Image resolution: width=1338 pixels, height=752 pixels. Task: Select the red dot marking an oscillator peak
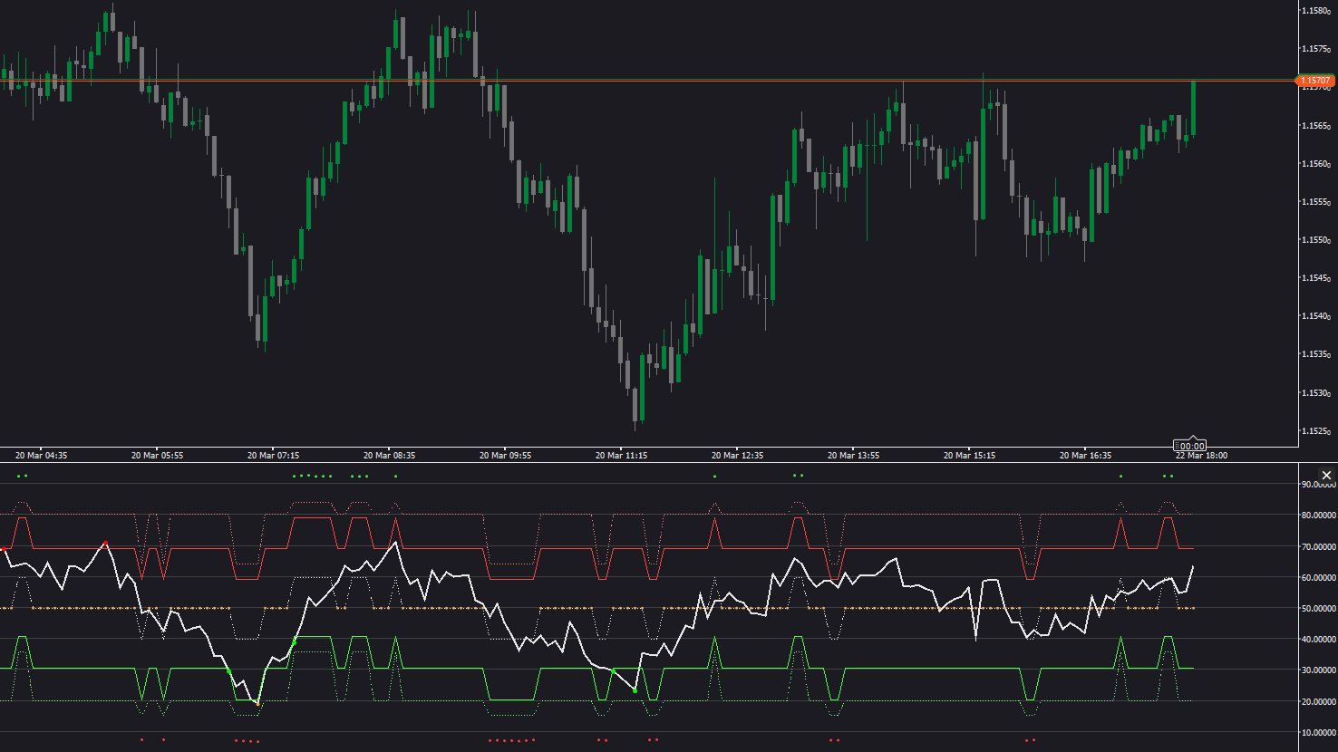108,544
